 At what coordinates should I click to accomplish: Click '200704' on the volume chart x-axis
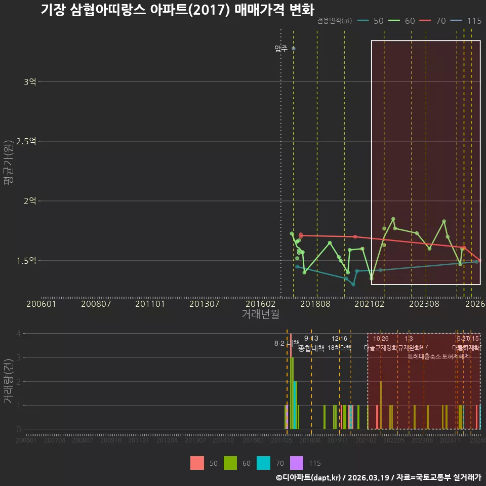pos(55,440)
